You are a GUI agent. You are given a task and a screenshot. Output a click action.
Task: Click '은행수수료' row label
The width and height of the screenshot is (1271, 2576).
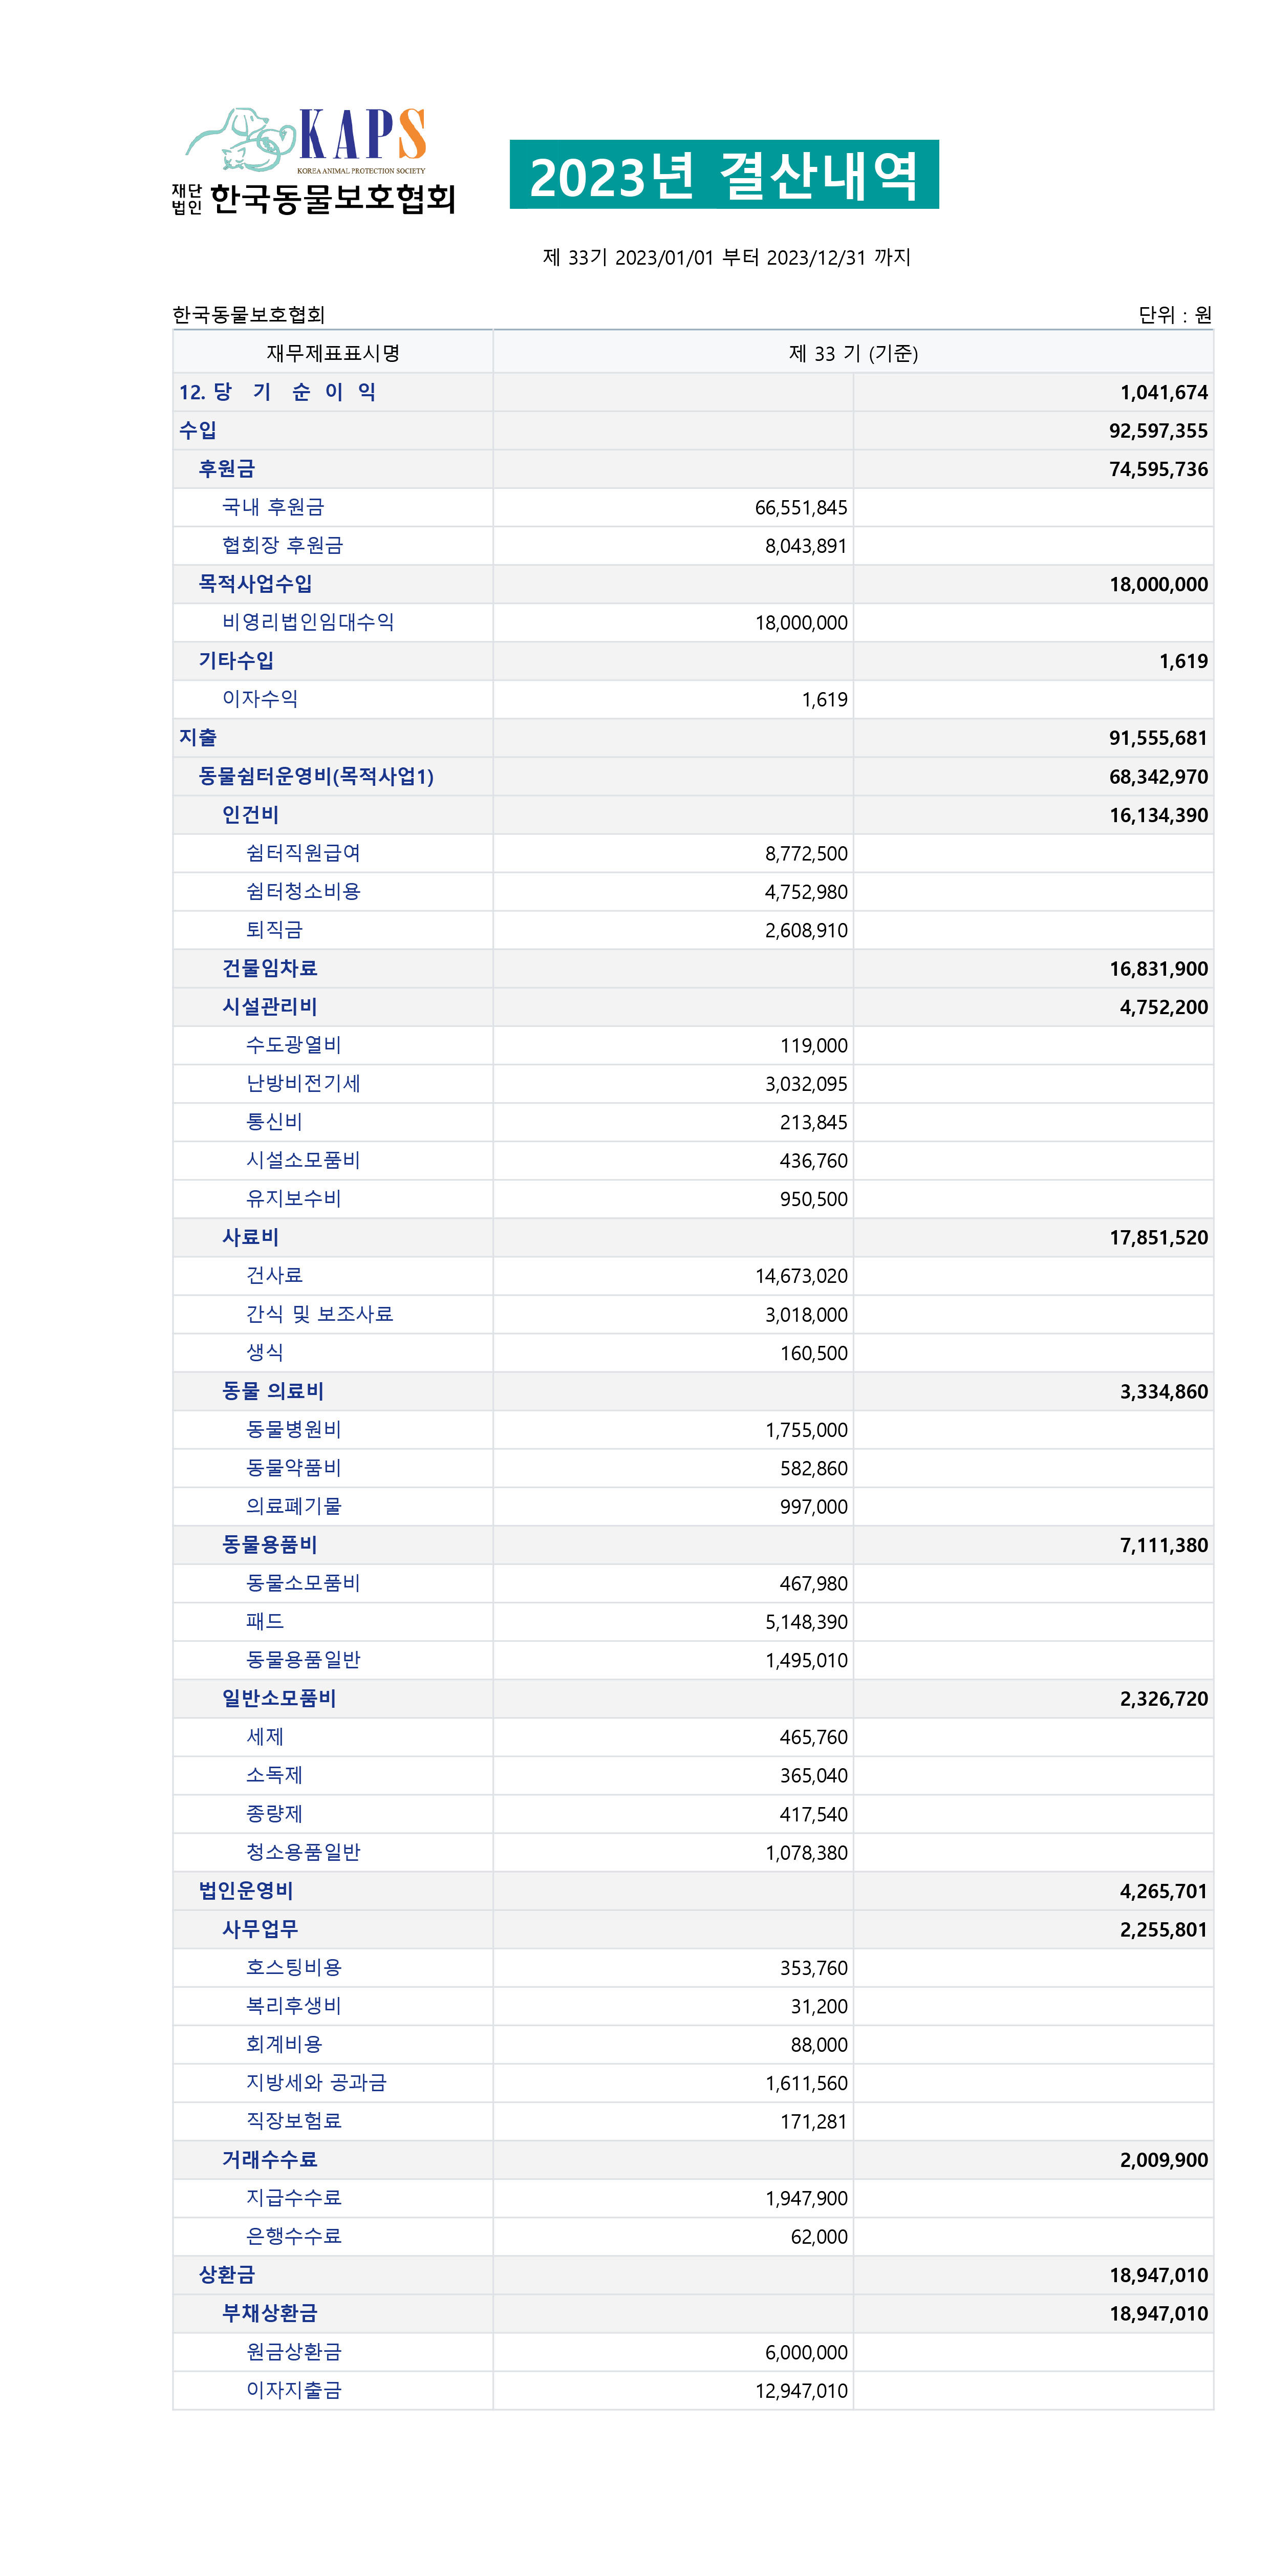pos(293,2236)
